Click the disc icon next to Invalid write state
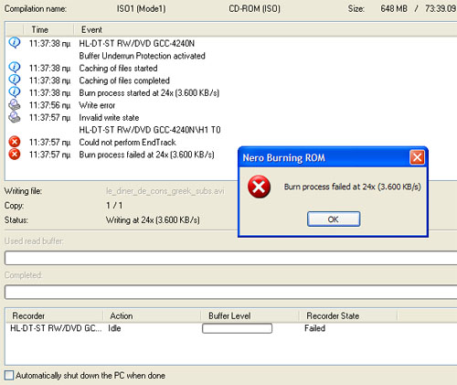The width and height of the screenshot is (457, 385). [15, 117]
